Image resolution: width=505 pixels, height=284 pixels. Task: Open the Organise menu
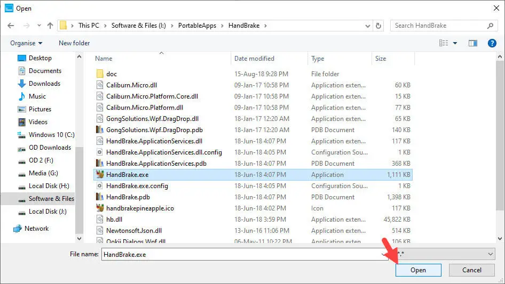(26, 43)
